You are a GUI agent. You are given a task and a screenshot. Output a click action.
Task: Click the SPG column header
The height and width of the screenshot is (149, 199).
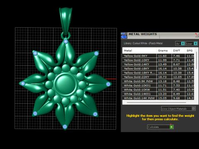click(x=189, y=50)
